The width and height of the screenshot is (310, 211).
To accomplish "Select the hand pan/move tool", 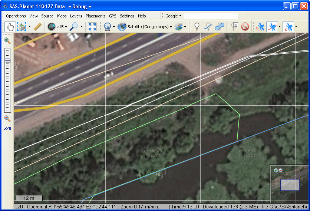I will [10, 27].
